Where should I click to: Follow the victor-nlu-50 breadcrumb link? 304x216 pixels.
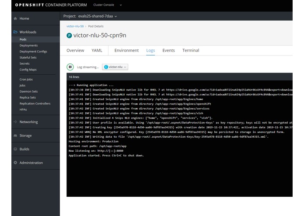(75, 26)
